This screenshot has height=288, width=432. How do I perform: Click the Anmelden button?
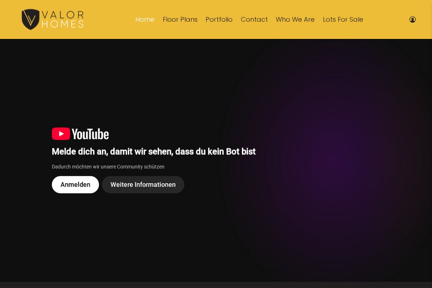pos(75,184)
